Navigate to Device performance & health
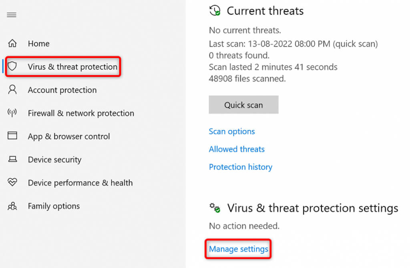The height and width of the screenshot is (268, 410). (80, 183)
